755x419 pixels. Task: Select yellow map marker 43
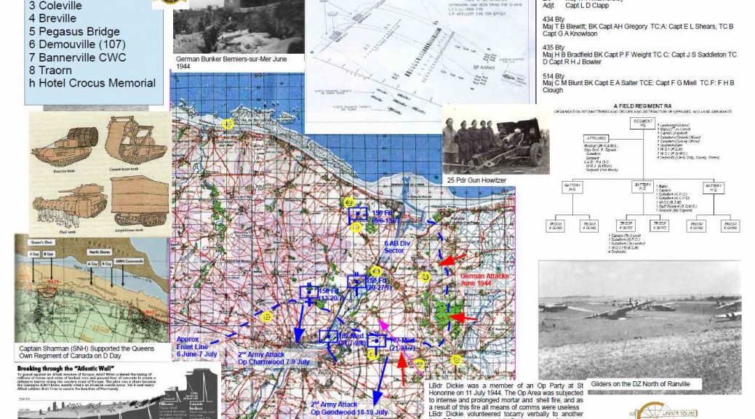pos(425,276)
